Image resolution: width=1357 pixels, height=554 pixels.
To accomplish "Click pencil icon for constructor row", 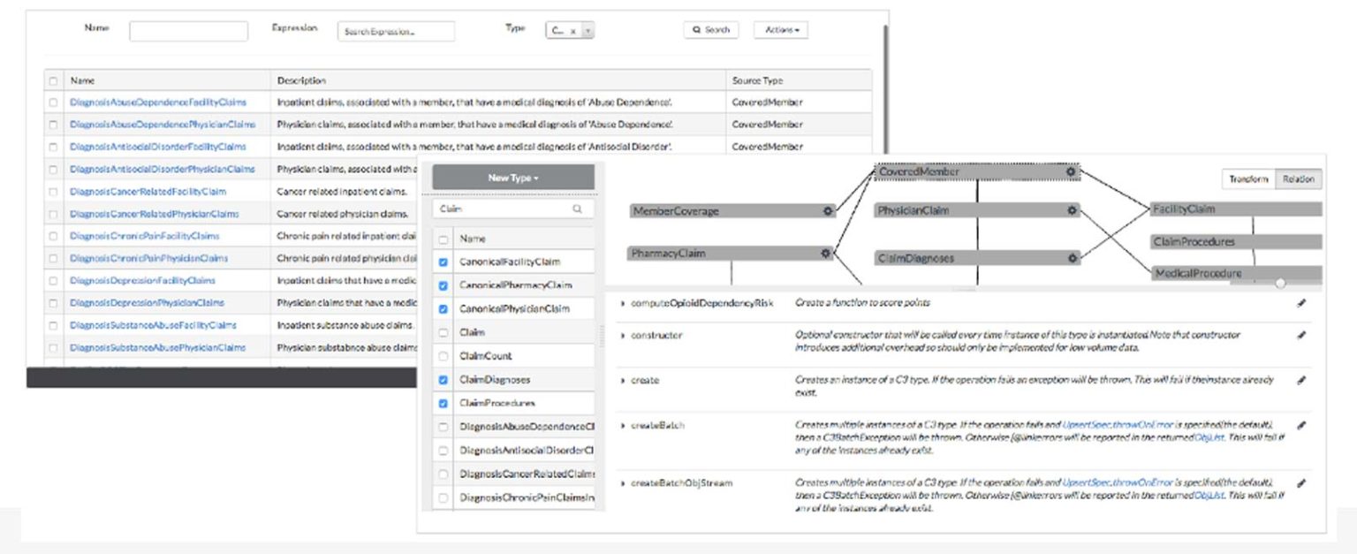I will (1301, 336).
